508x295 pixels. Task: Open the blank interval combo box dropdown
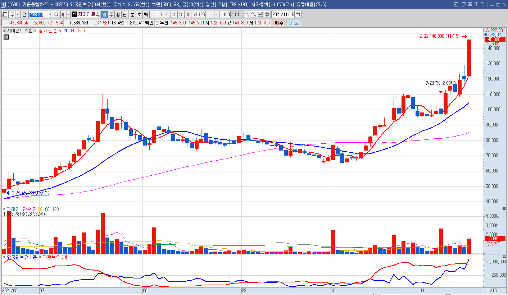(217, 14)
